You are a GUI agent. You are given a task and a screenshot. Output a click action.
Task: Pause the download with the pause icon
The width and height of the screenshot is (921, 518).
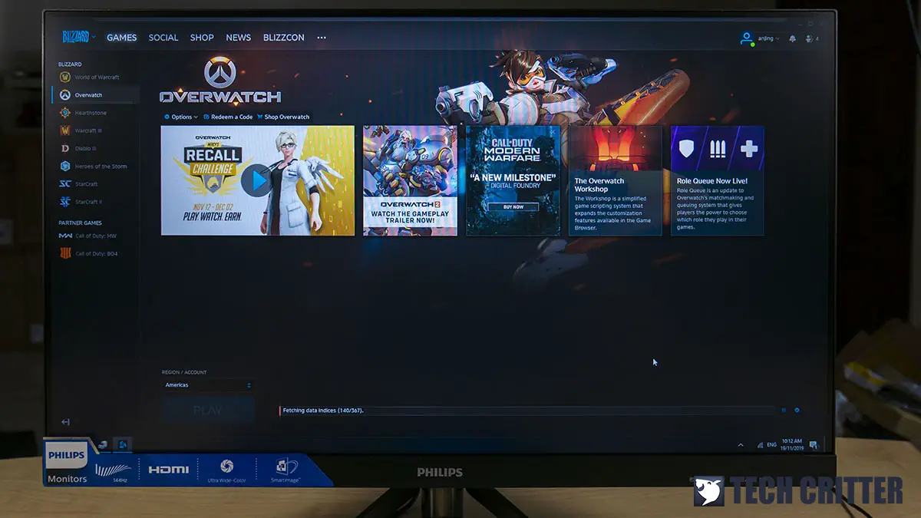coord(784,410)
